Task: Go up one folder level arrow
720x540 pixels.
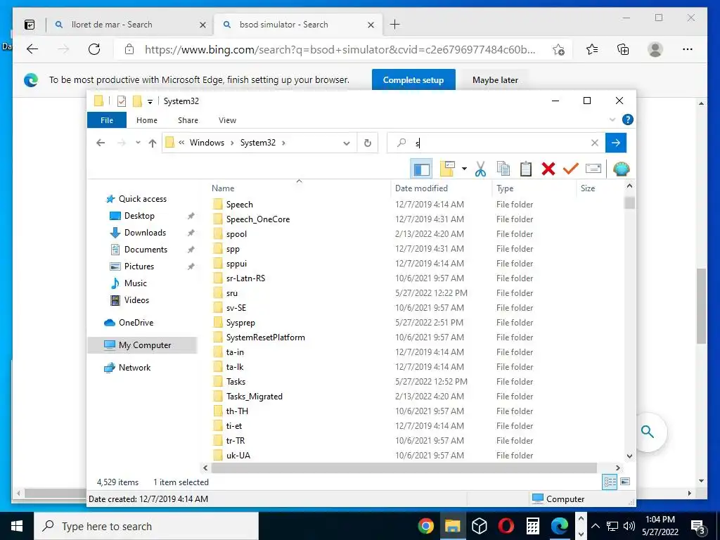Action: [x=153, y=143]
